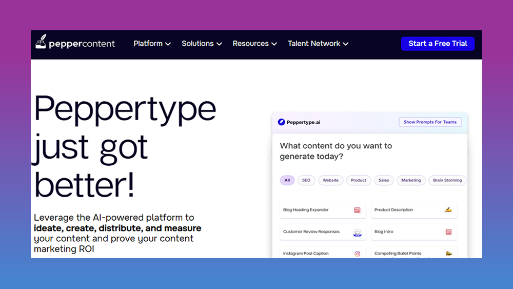This screenshot has height=289, width=513.
Task: Open the Platform navigation item
Action: 152,44
